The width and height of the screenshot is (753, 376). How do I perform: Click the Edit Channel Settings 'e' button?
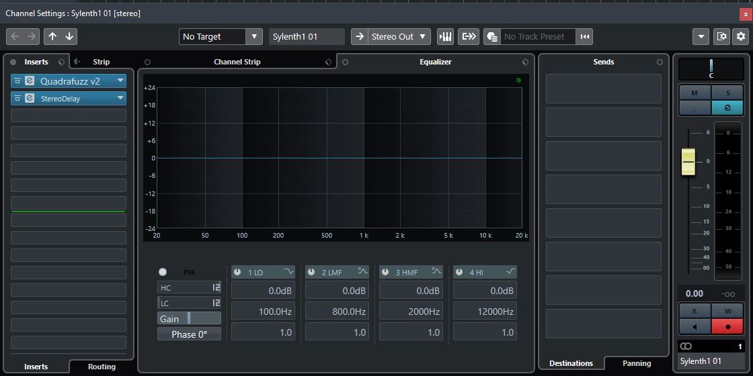(727, 107)
